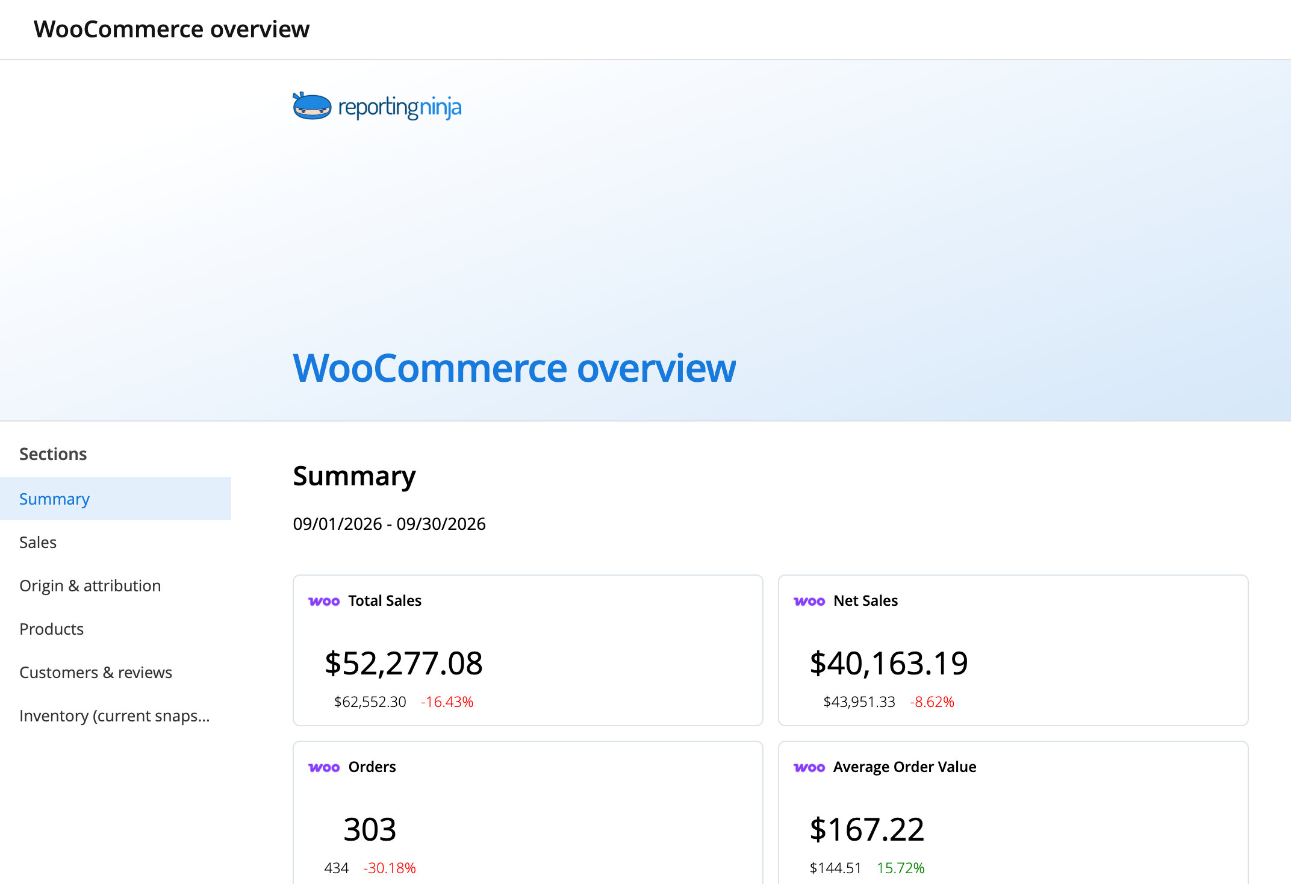The image size is (1291, 884).
Task: Click the previous value $43,951.33
Action: pyautogui.click(x=859, y=702)
